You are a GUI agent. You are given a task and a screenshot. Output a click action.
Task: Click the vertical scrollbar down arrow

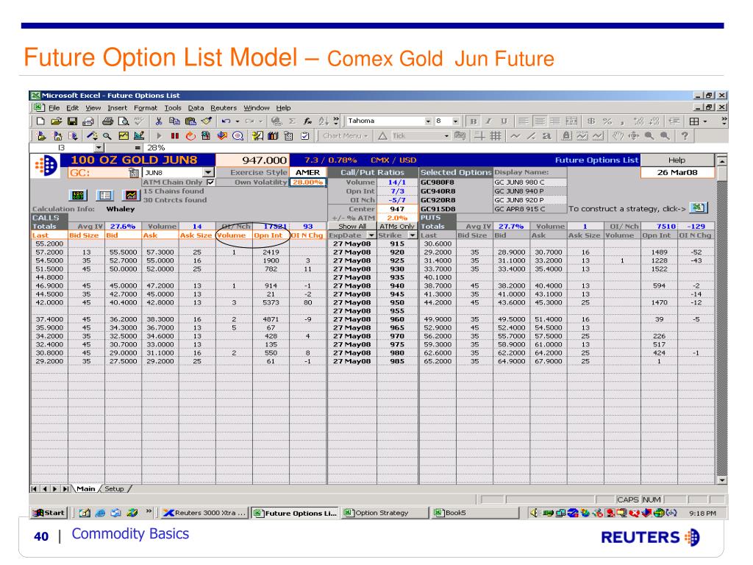point(722,480)
